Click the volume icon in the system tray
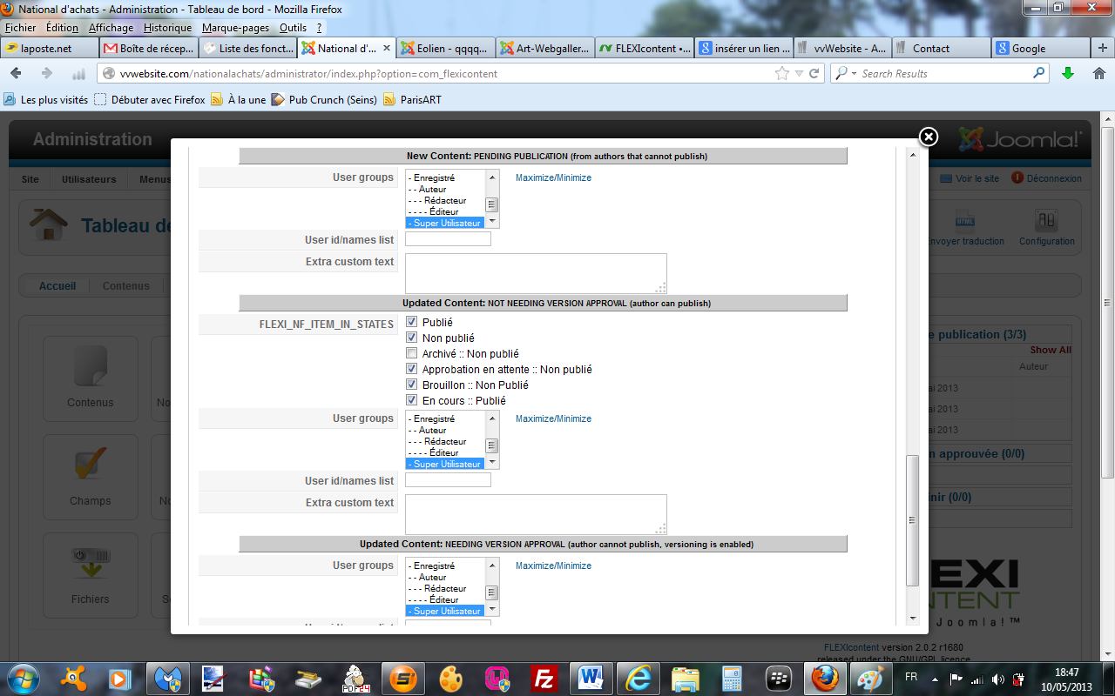Screen dimensions: 1115x696 pyautogui.click(x=997, y=679)
